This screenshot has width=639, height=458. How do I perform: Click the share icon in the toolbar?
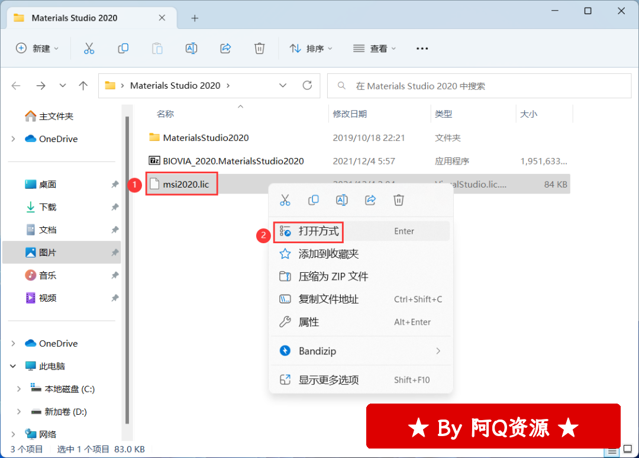(225, 49)
